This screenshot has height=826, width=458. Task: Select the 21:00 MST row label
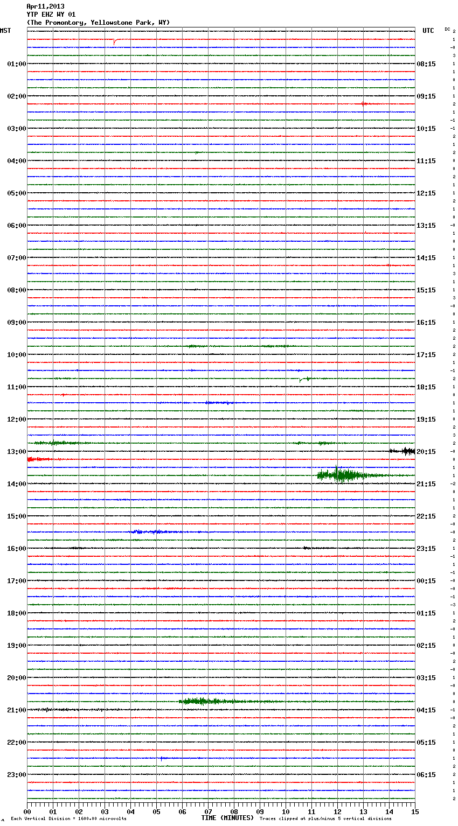17,710
